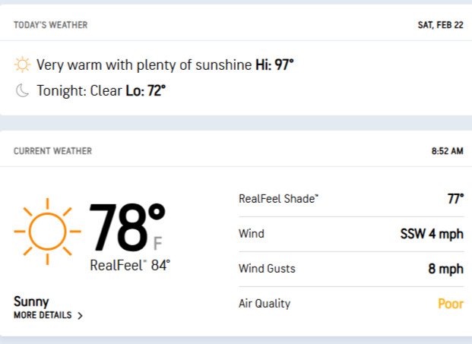Click the 8 mph wind gusts value
The height and width of the screenshot is (344, 472).
pyautogui.click(x=446, y=269)
